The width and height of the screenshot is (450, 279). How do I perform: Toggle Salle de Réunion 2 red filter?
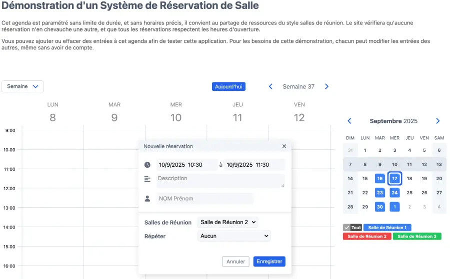(x=367, y=236)
